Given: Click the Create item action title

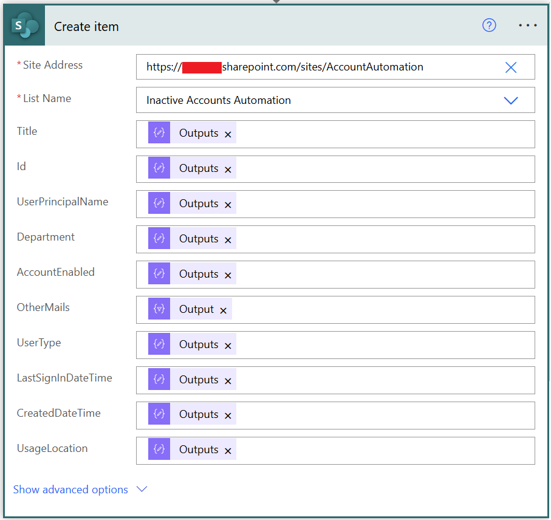Looking at the screenshot, I should point(86,27).
